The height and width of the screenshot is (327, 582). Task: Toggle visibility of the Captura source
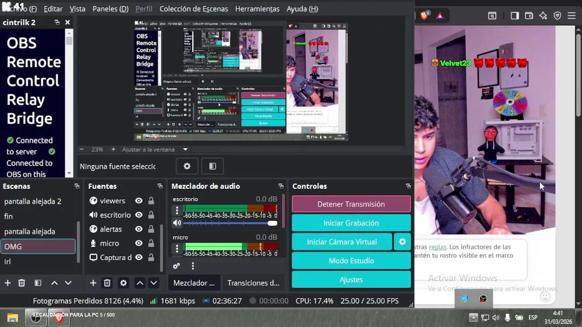(x=139, y=257)
